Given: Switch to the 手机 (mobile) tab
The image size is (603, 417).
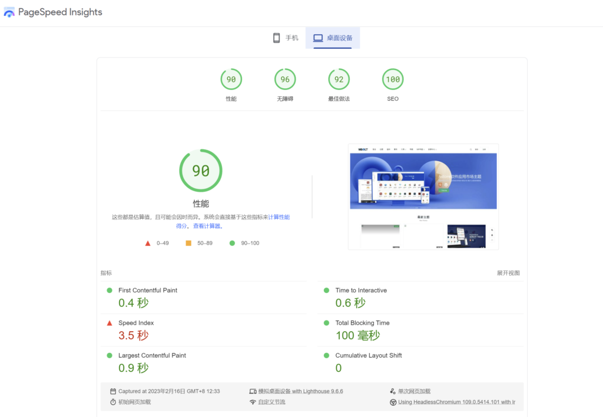Looking at the screenshot, I should click(x=286, y=38).
